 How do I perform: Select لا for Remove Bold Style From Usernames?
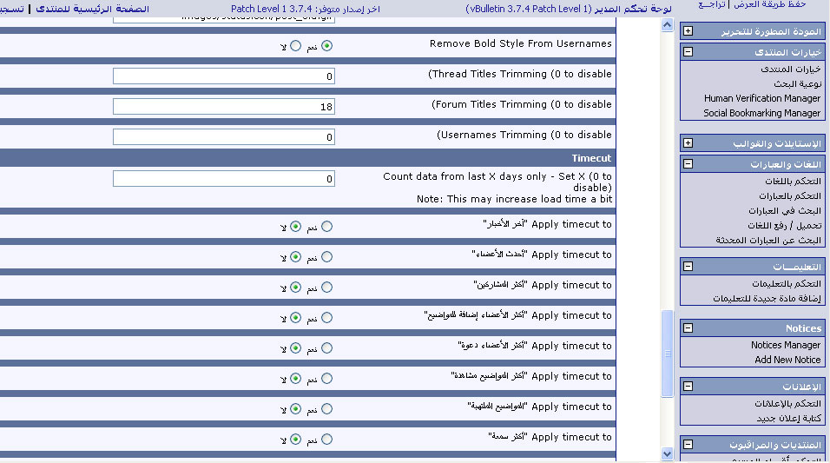click(x=296, y=45)
